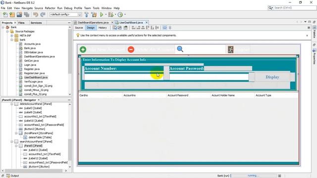Select deleteTable [JTable] in Navigator

pyautogui.click(x=40, y=137)
